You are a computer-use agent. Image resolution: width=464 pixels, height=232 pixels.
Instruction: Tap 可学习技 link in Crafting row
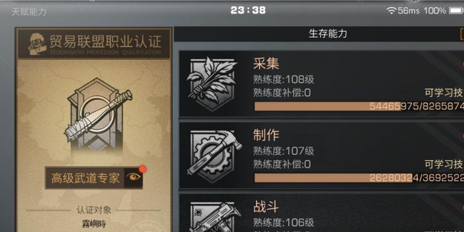[x=444, y=164]
